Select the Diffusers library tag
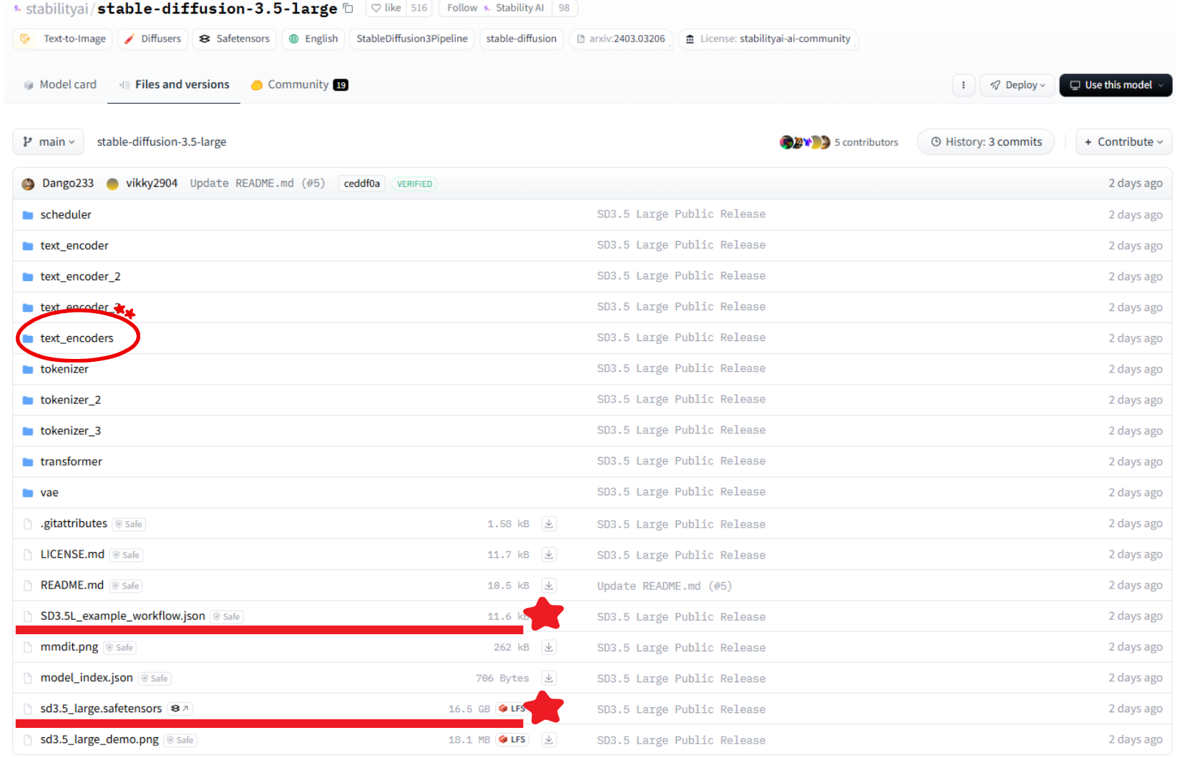 tap(152, 39)
